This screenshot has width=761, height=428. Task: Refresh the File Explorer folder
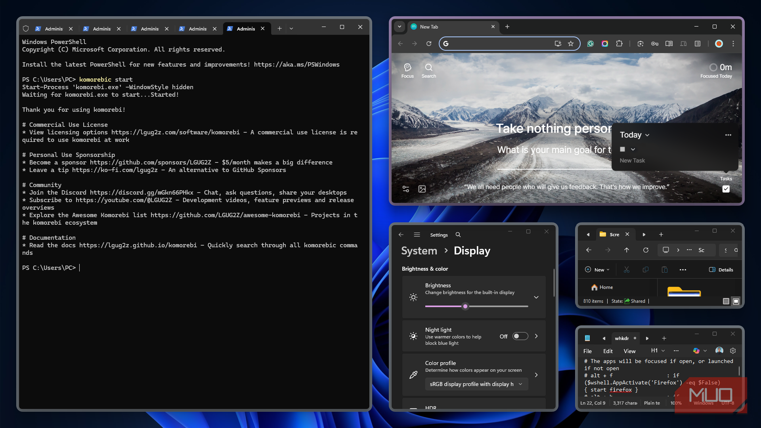coord(646,250)
